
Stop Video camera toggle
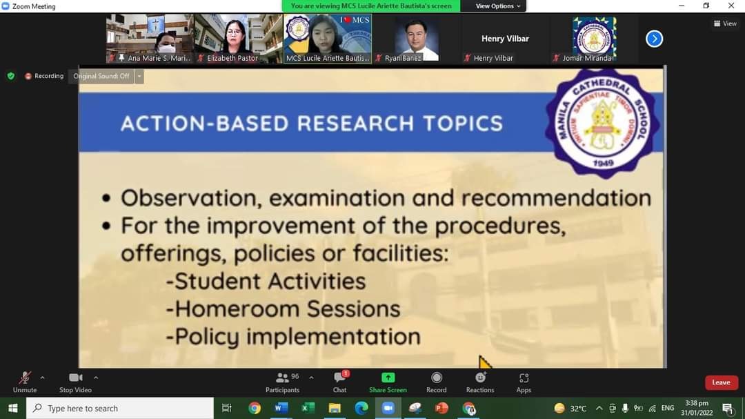tap(75, 378)
